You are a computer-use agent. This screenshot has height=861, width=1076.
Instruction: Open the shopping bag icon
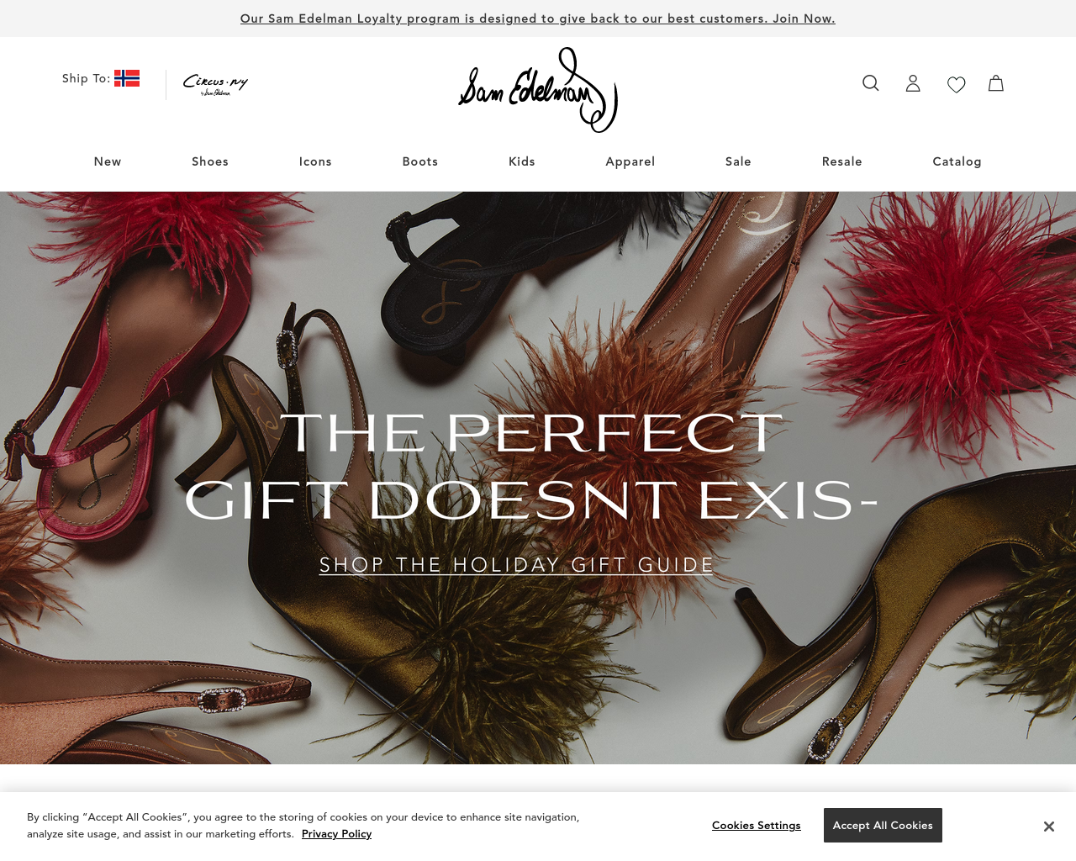pyautogui.click(x=996, y=83)
